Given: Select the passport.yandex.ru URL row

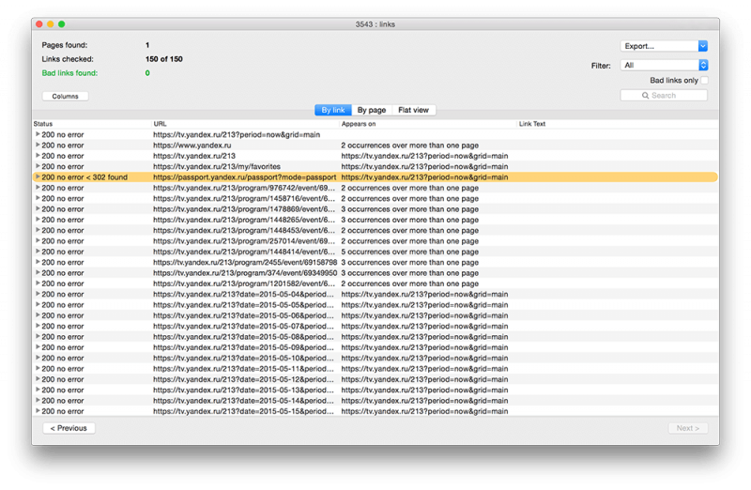Looking at the screenshot, I should click(244, 176).
